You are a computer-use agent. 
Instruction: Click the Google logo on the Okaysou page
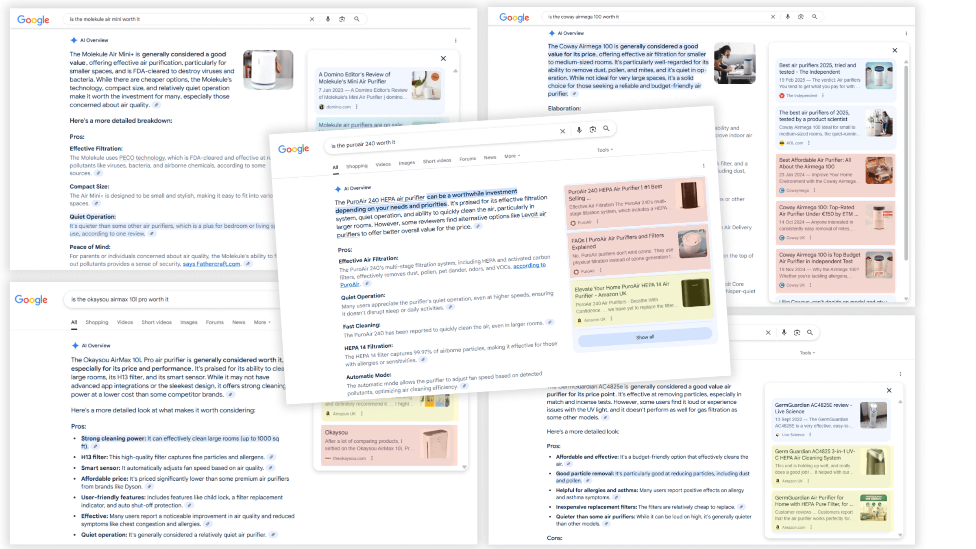click(x=31, y=300)
